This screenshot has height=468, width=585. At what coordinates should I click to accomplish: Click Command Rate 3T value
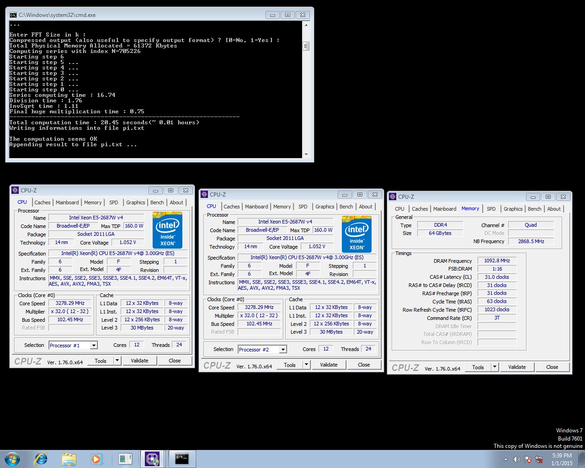497,318
